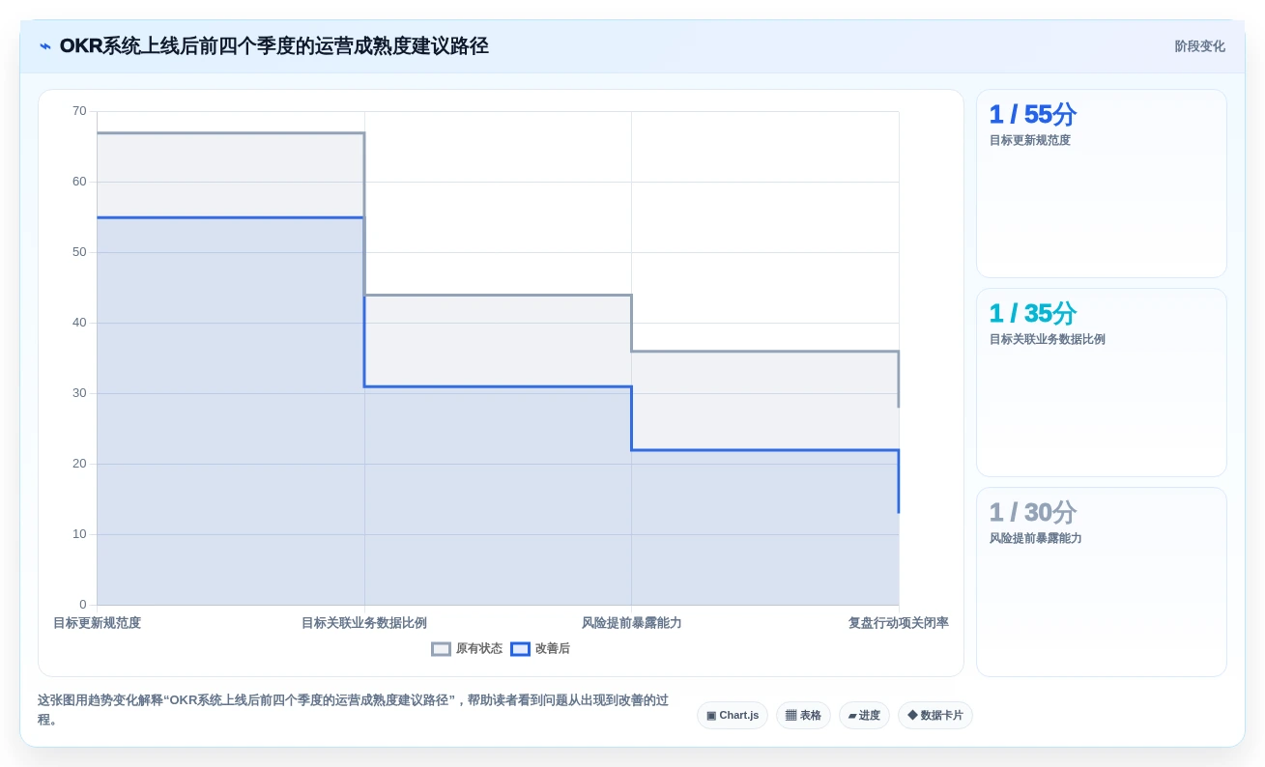Select the Chart.js tag
Screen dimensions: 1265x767
(x=733, y=716)
